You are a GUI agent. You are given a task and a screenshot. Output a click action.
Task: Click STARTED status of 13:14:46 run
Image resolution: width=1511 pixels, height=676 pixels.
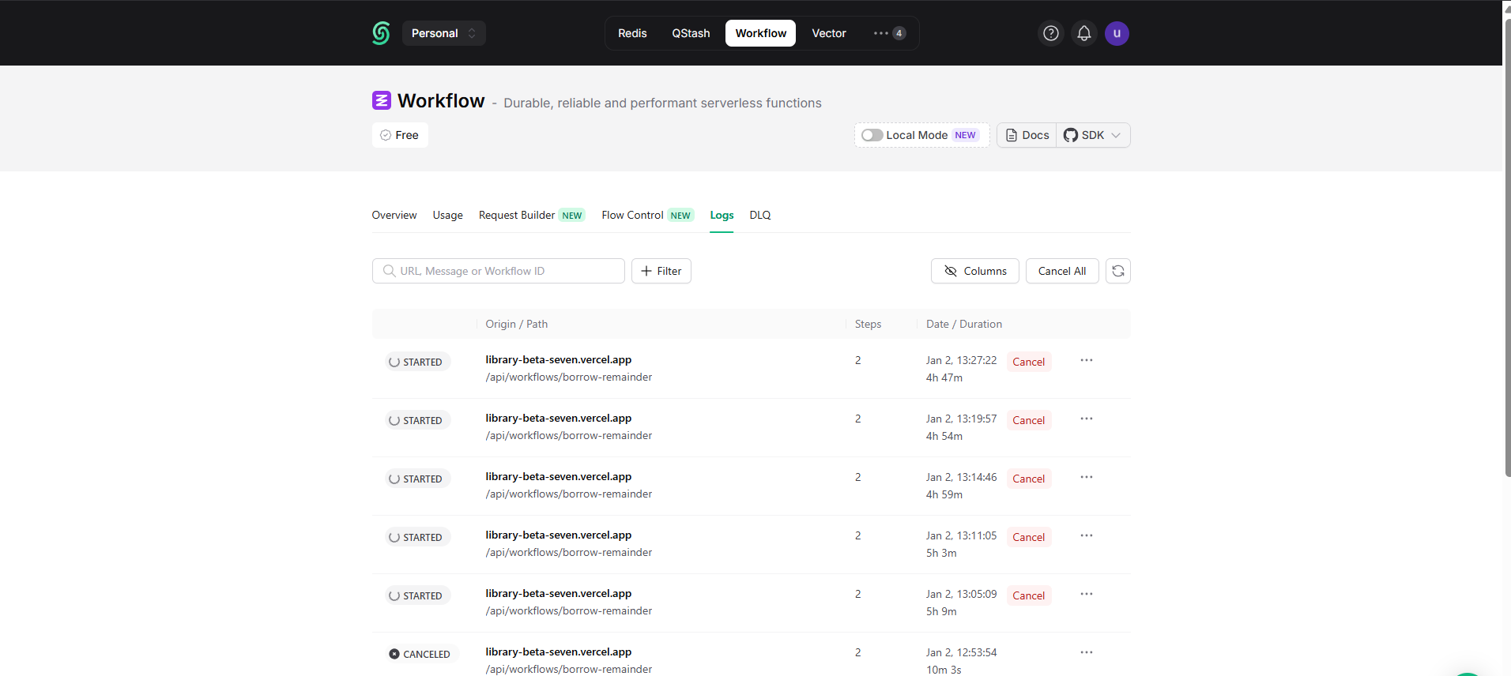click(x=417, y=479)
